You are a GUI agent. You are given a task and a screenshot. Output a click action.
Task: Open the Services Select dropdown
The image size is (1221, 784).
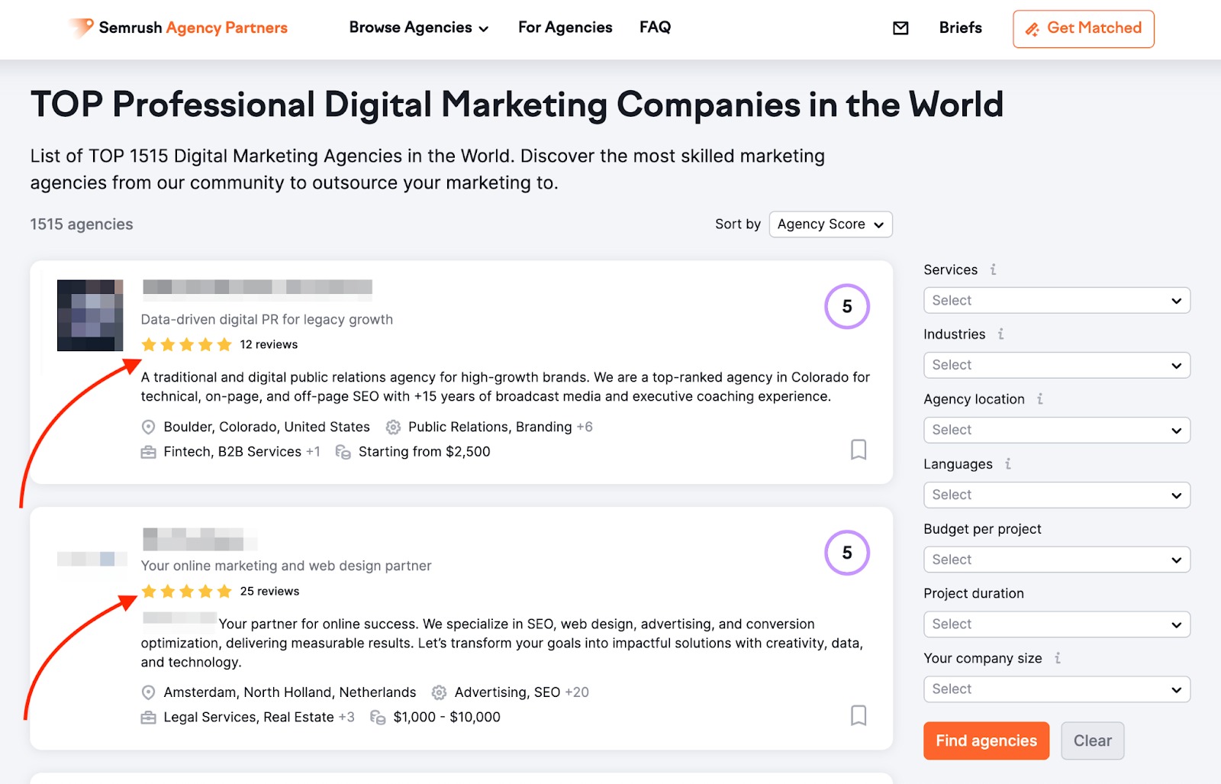coord(1056,300)
